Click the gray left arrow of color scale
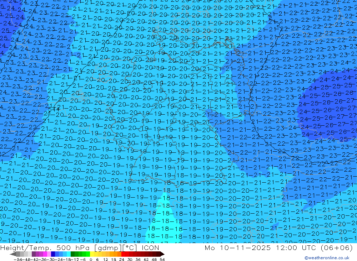 click(13, 254)
